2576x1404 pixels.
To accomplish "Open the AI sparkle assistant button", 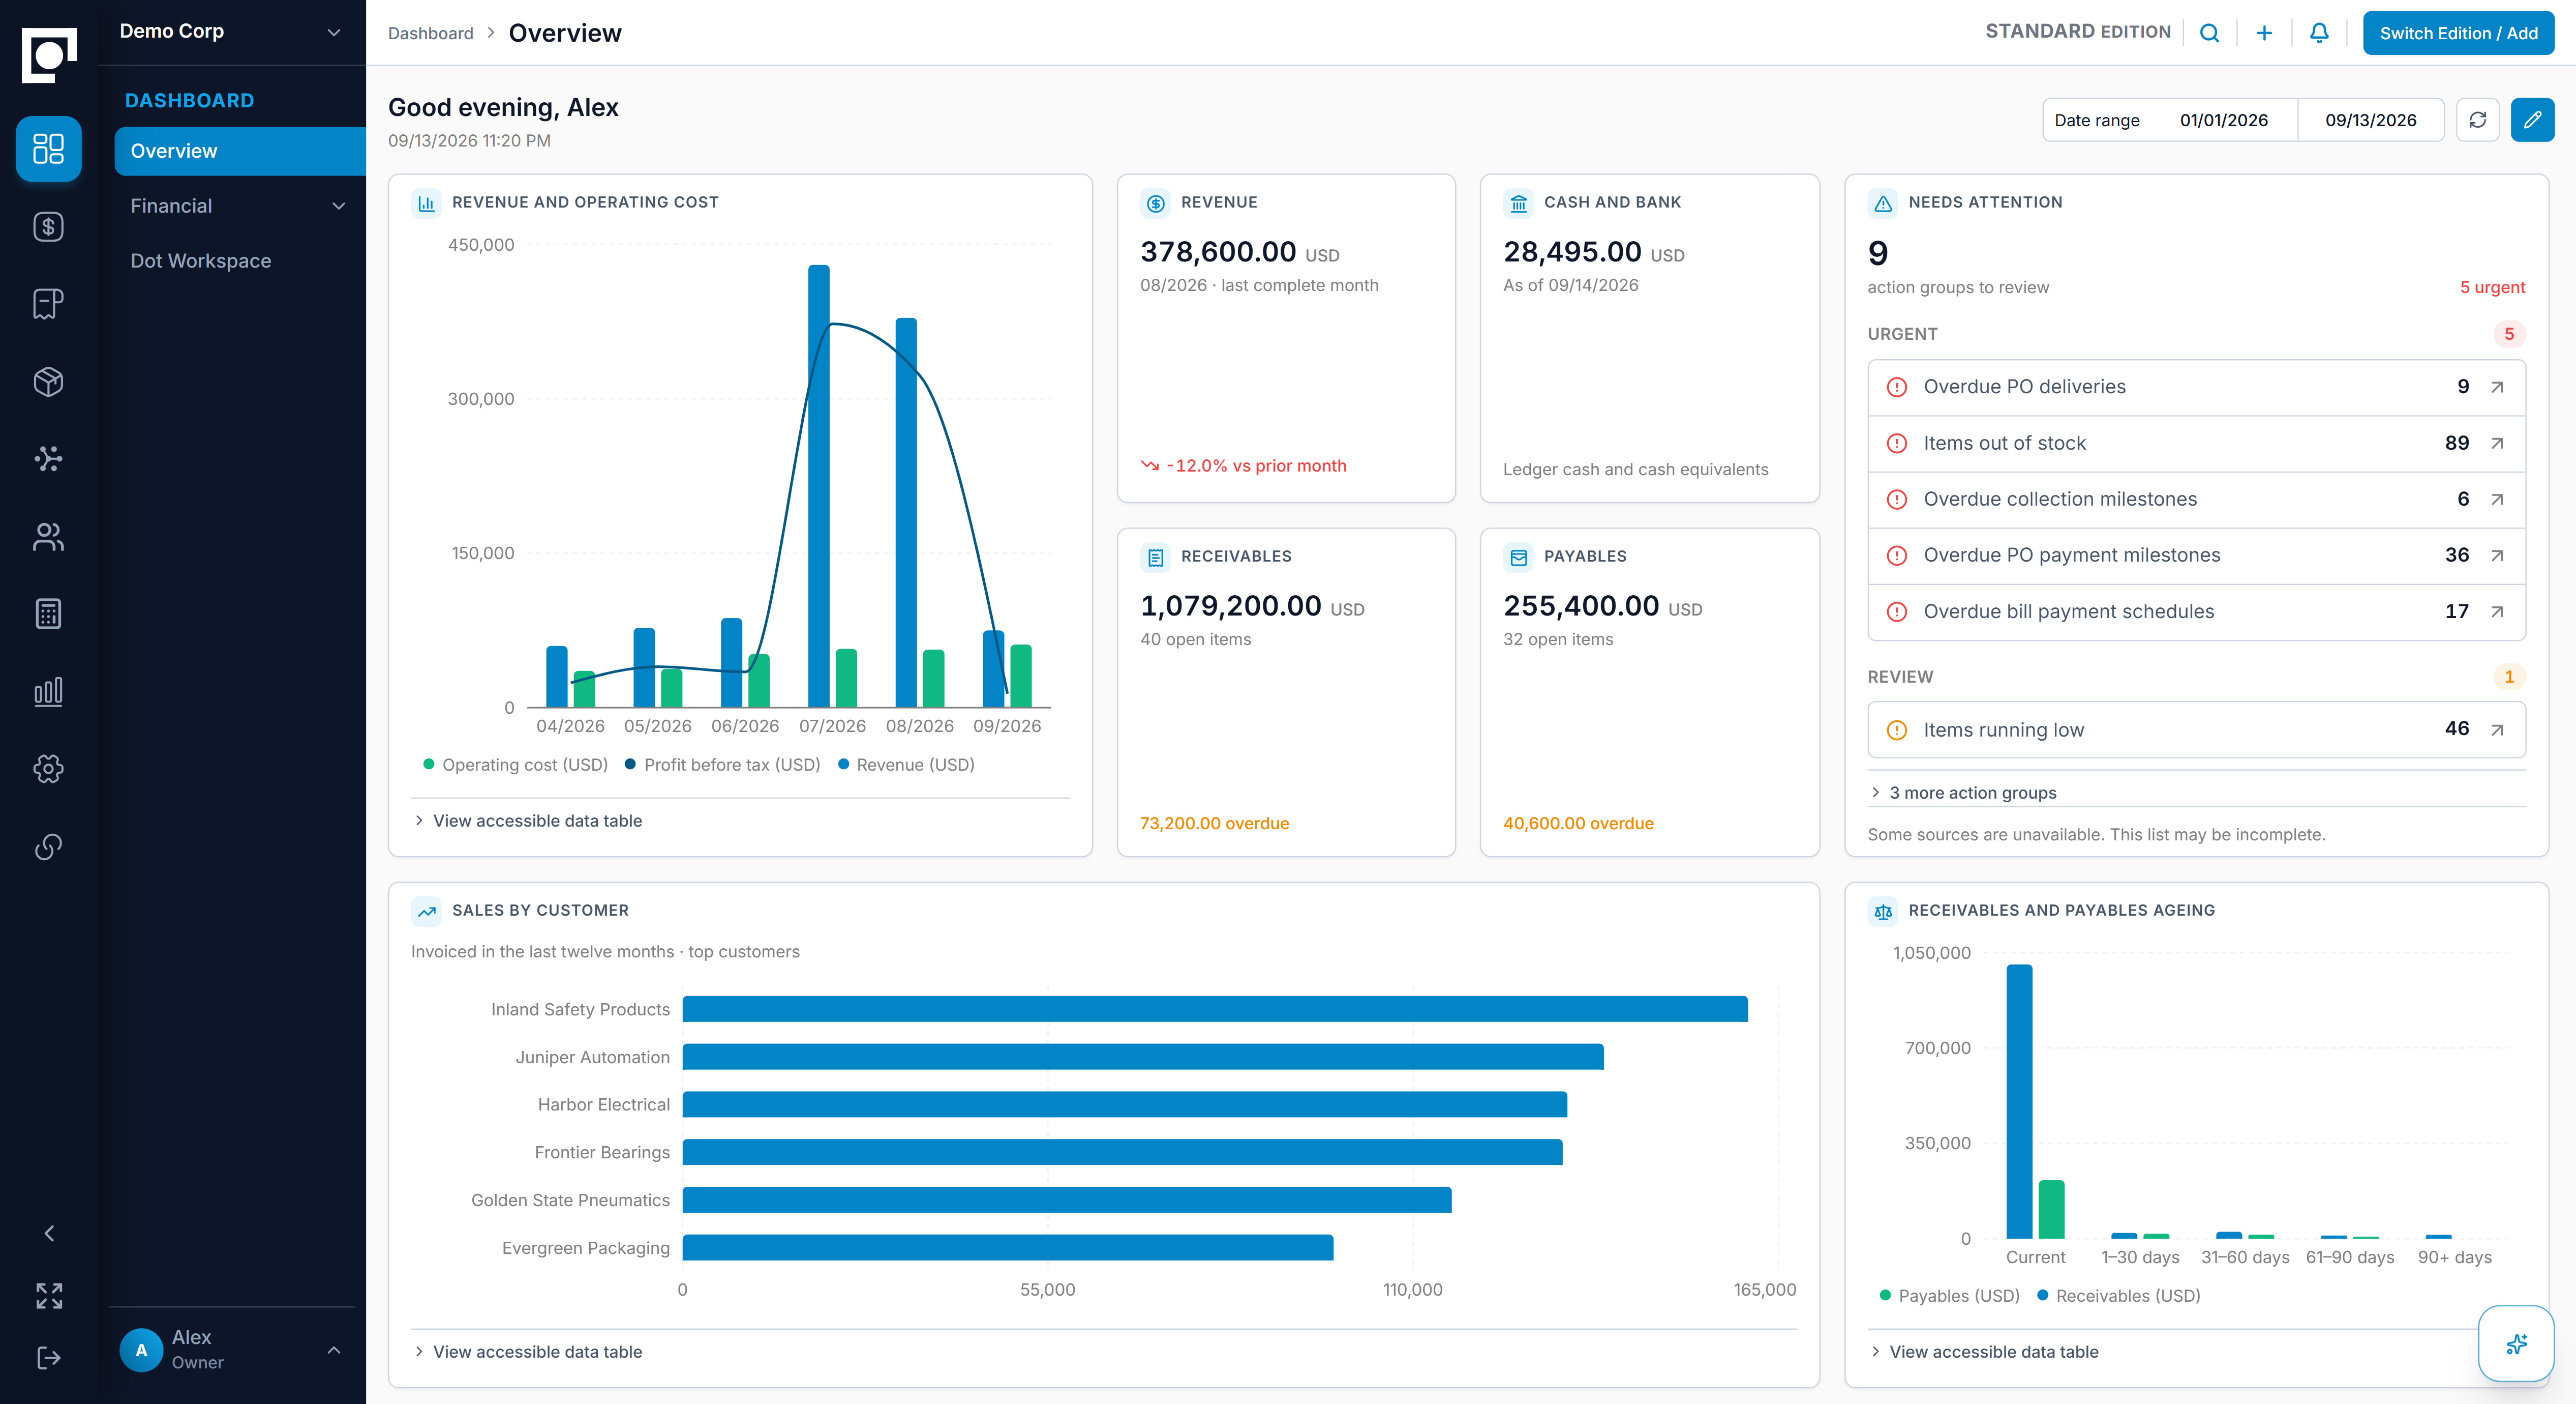I will 2516,1344.
